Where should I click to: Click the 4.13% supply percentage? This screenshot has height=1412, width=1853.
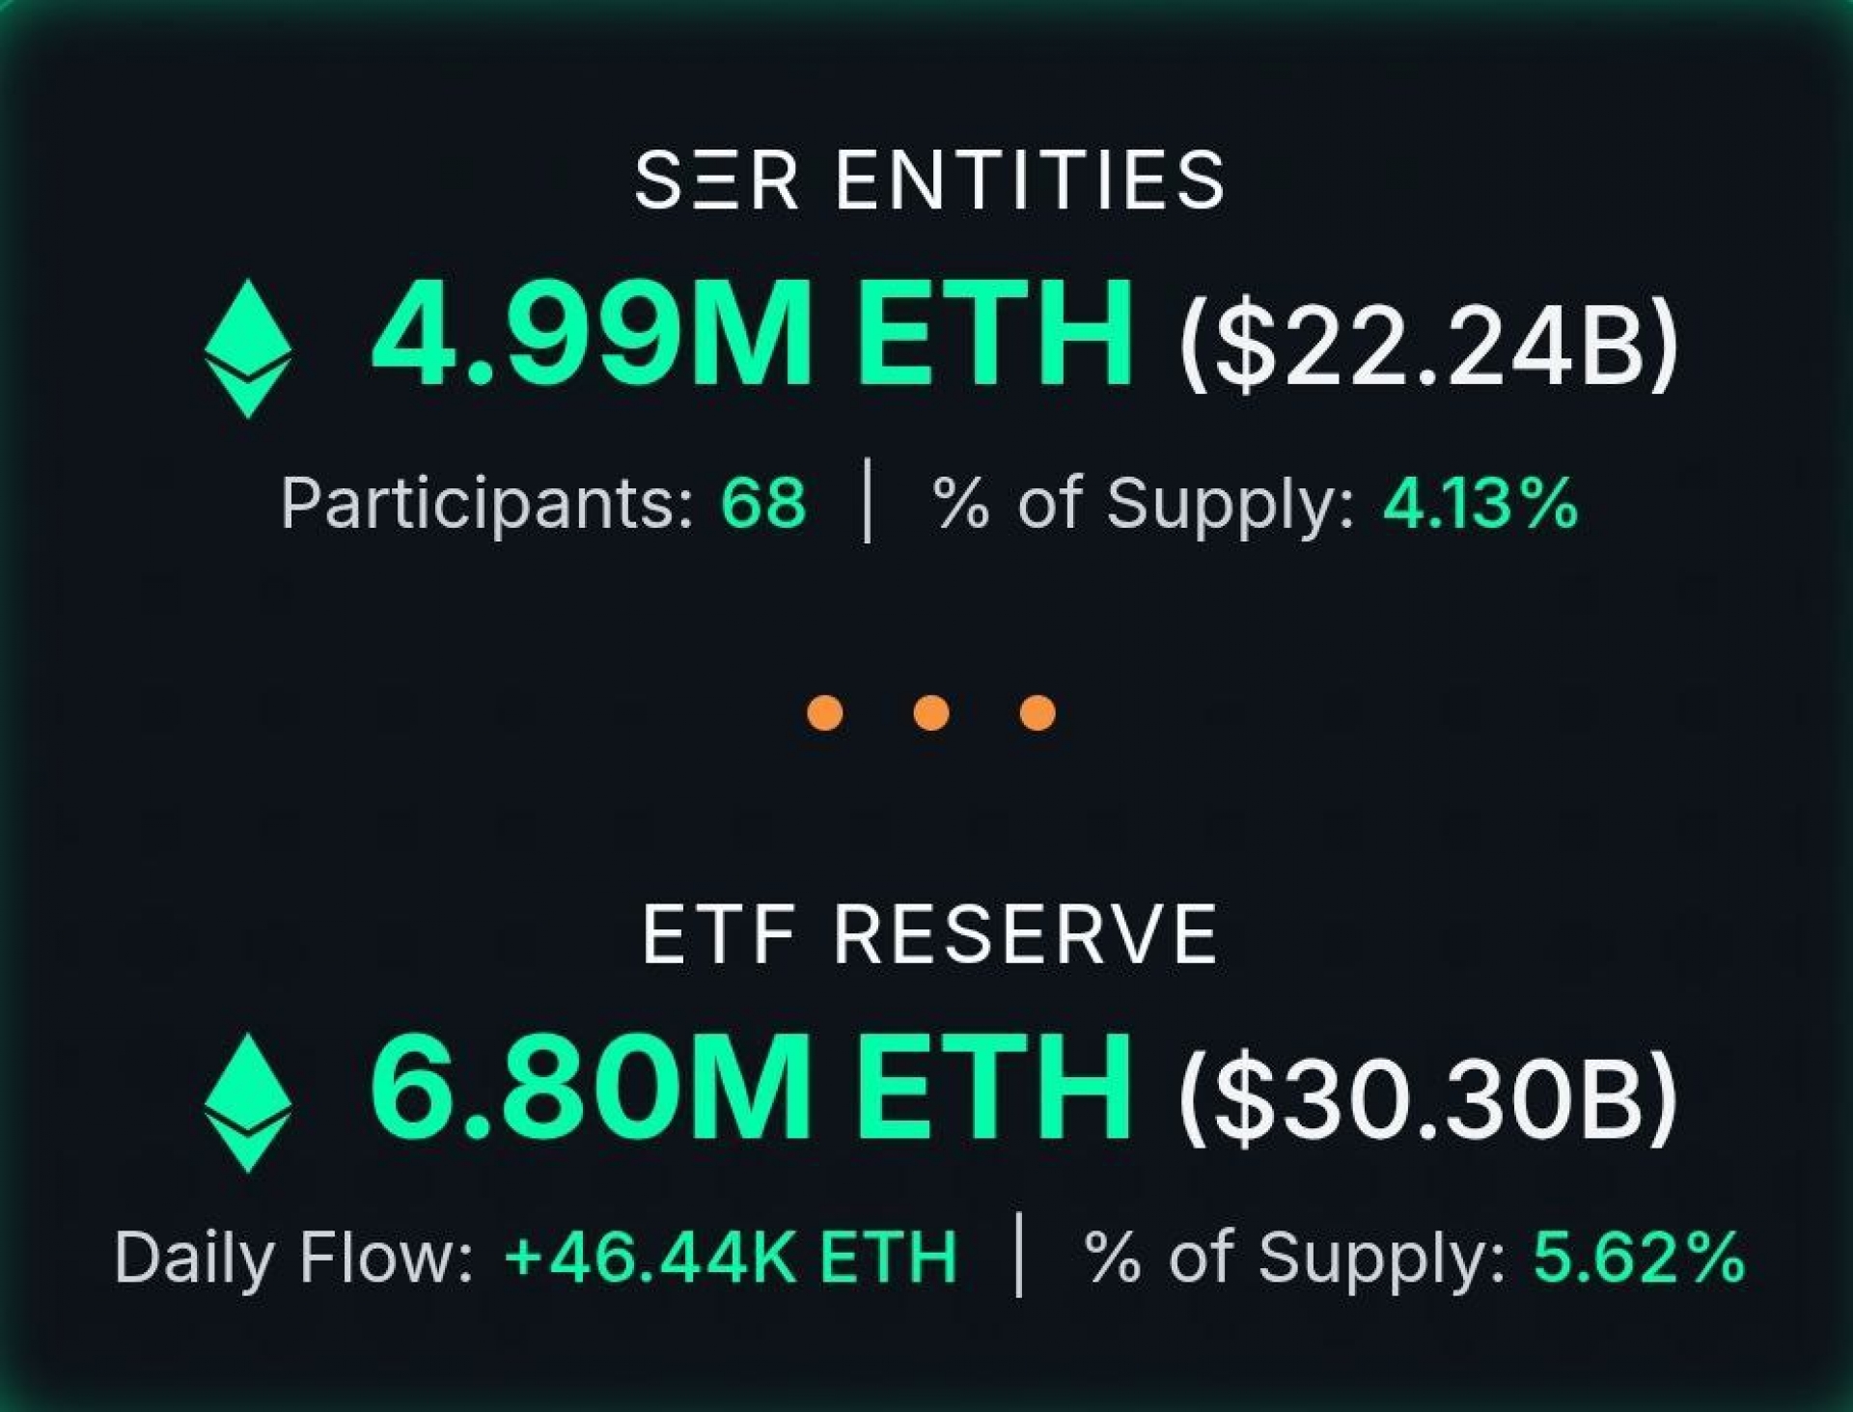coord(1481,503)
